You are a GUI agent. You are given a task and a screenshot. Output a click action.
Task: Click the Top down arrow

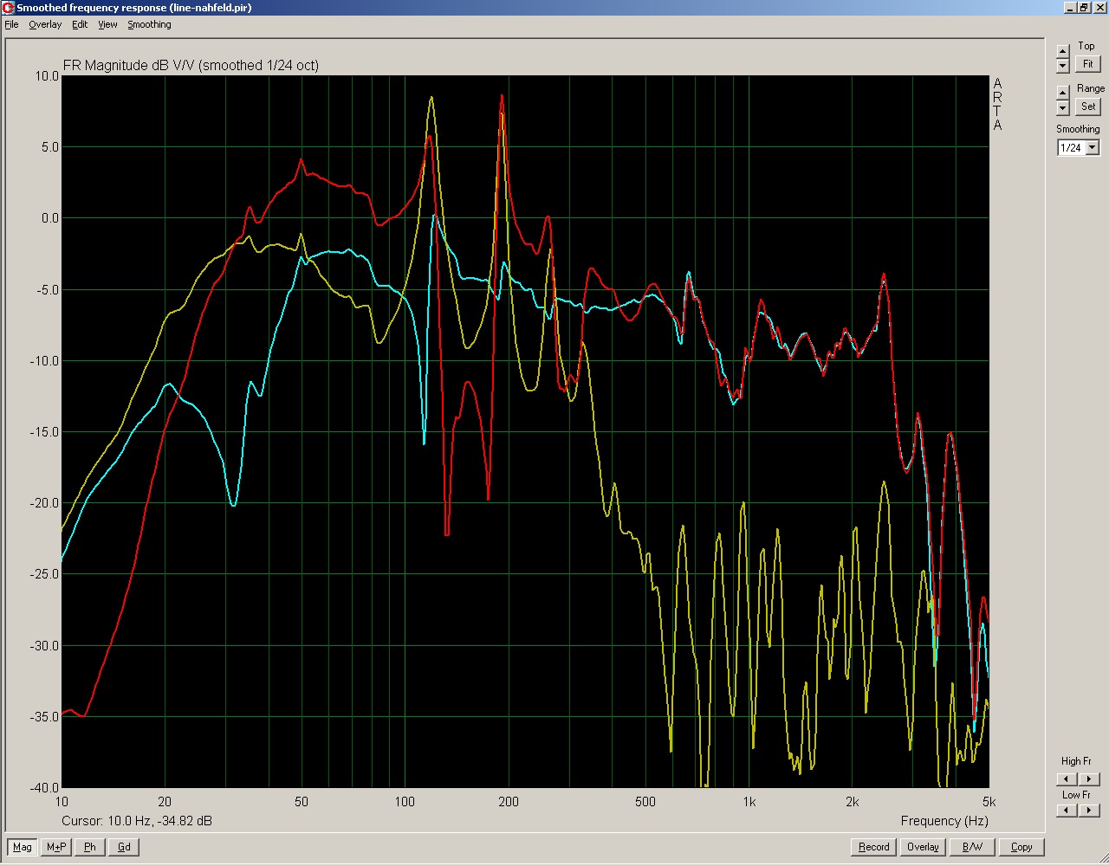(1063, 66)
